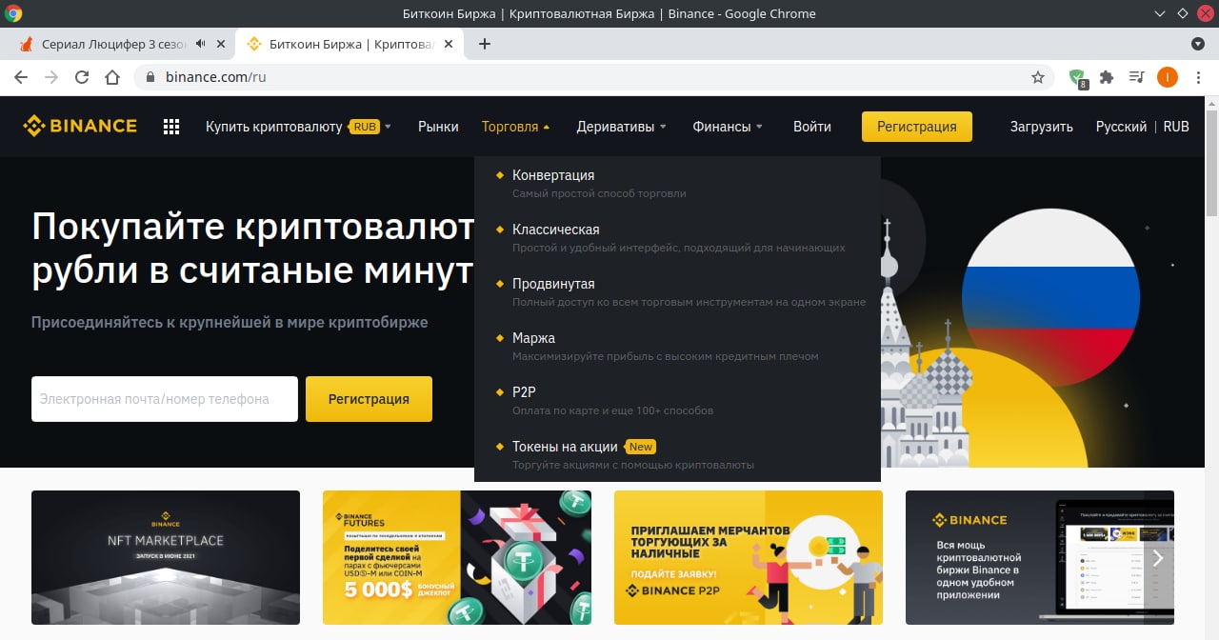Viewport: 1219px width, 640px height.
Task: Change language Русский
Action: (x=1121, y=127)
